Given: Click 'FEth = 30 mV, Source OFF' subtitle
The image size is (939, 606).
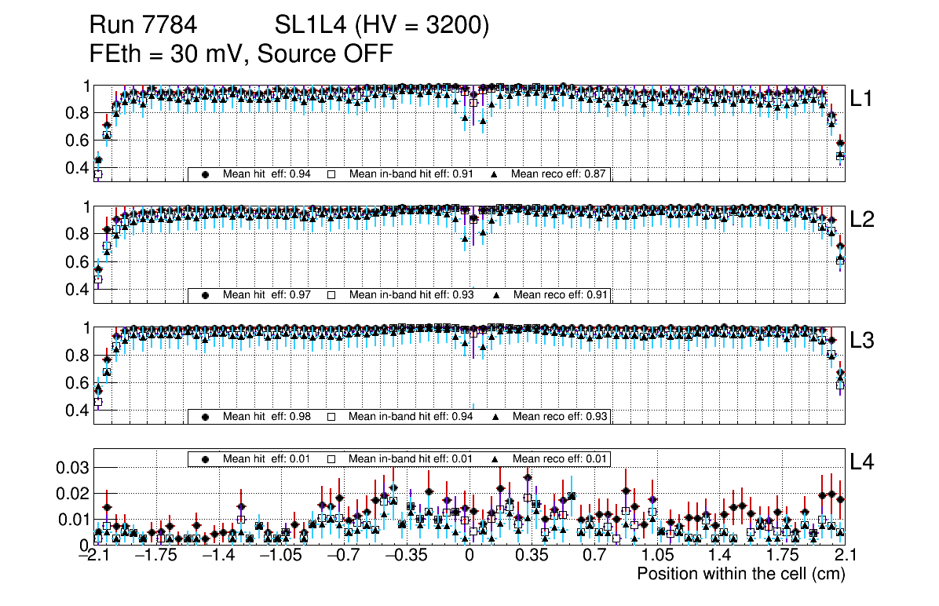Looking at the screenshot, I should point(241,53).
